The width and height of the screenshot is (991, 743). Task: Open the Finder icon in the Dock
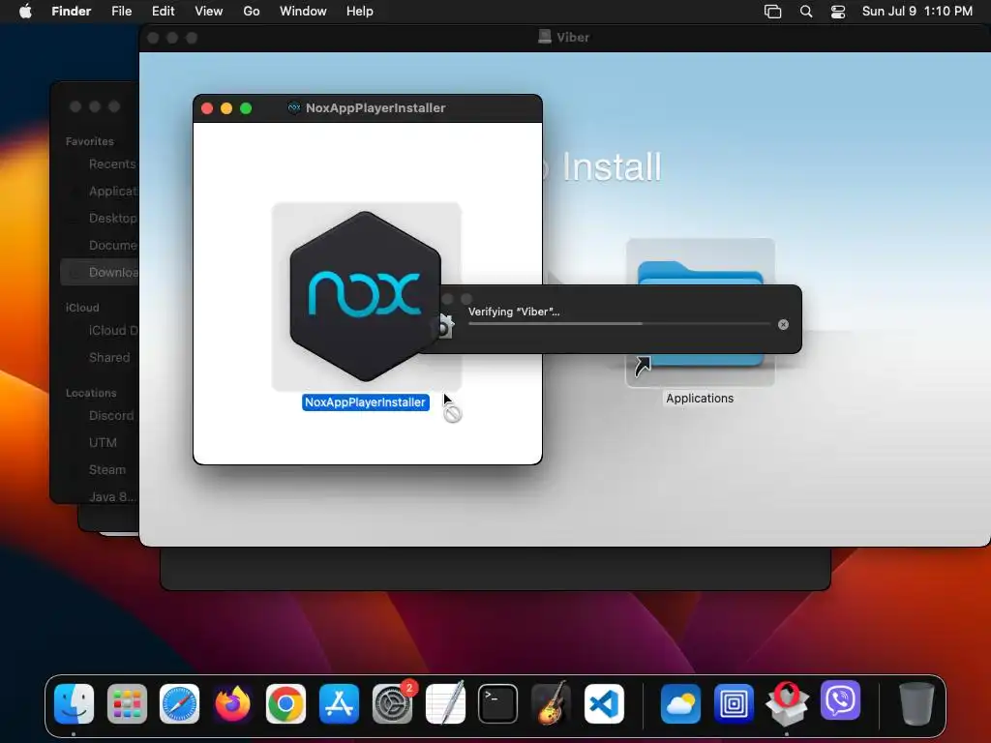[74, 704]
